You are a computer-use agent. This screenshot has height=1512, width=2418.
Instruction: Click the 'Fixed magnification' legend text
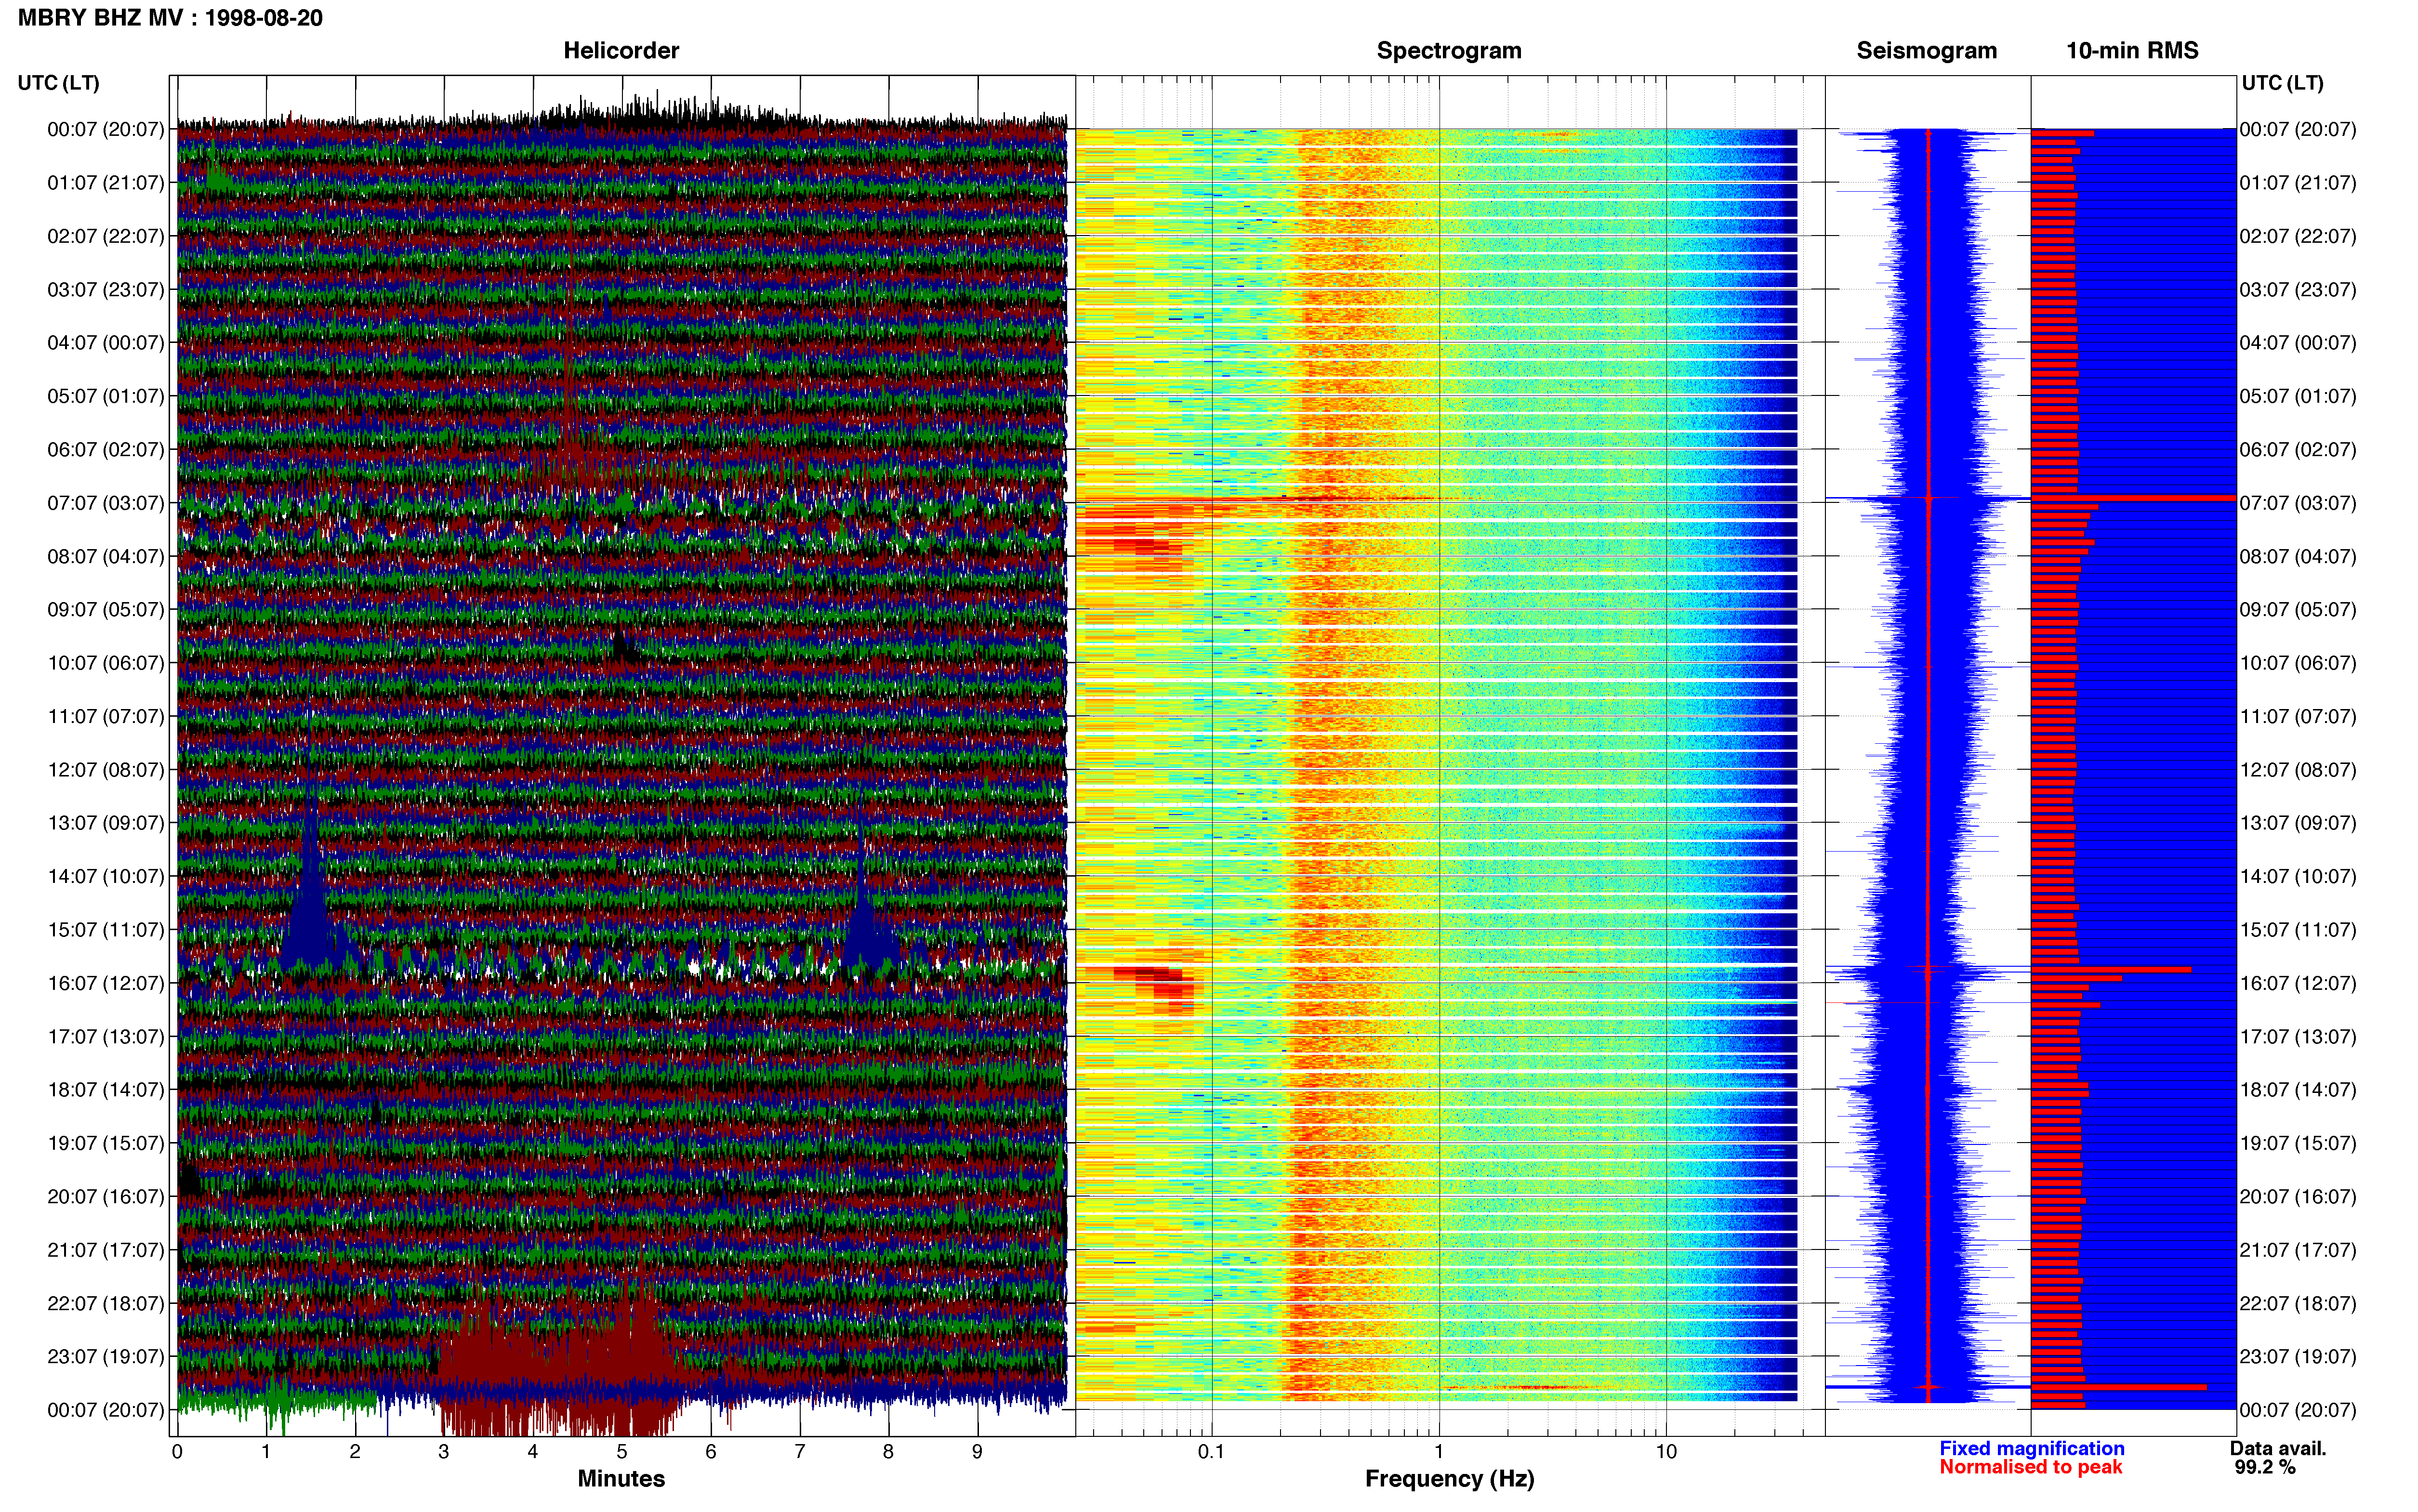[2031, 1448]
